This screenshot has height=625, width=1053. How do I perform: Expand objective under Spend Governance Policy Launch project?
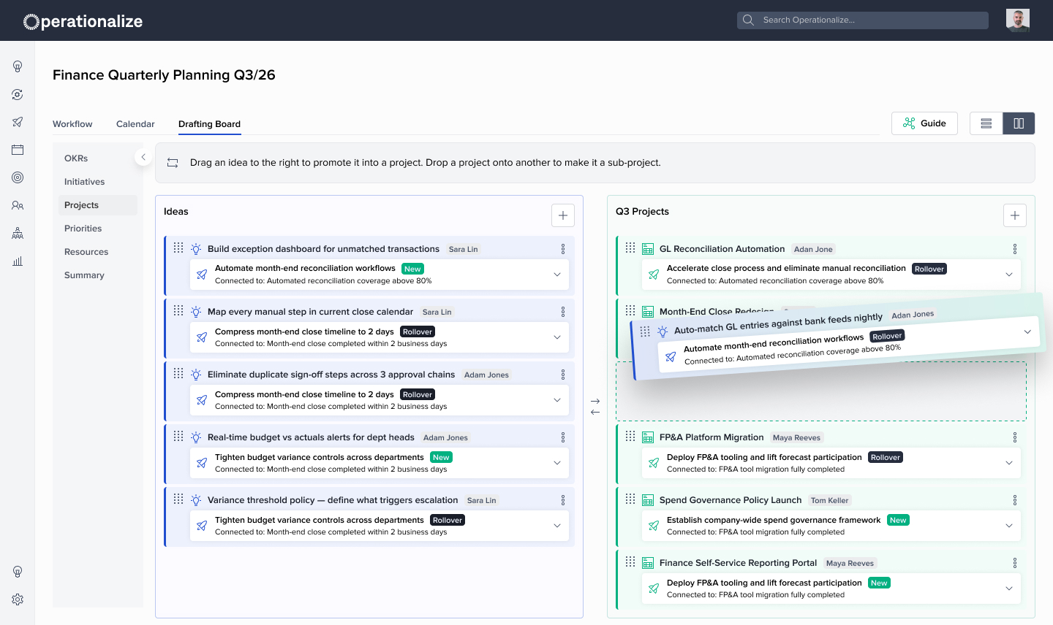tap(1009, 526)
